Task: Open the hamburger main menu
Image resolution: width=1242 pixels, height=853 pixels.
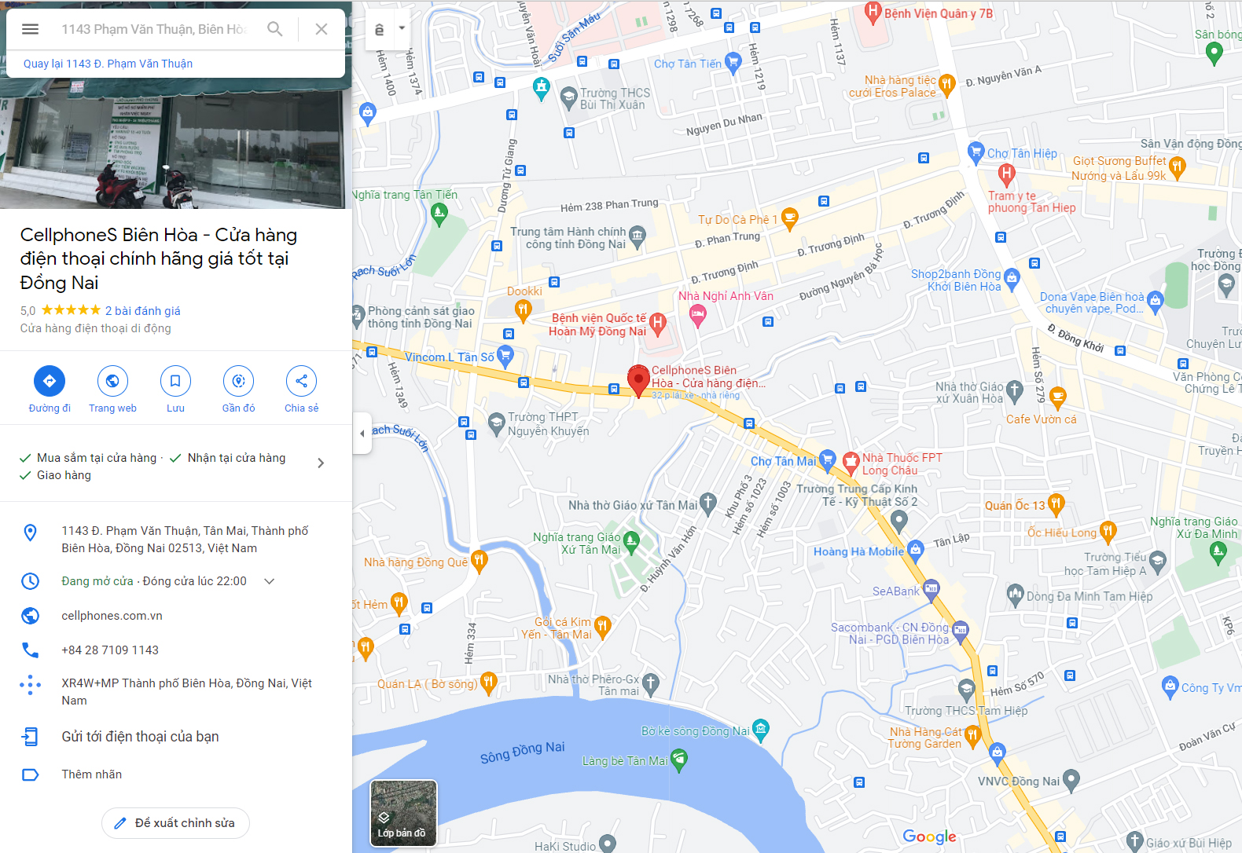Action: coord(31,29)
